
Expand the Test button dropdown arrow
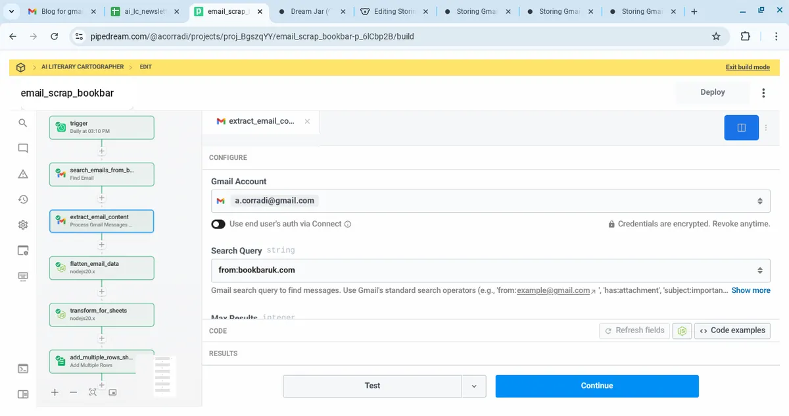pyautogui.click(x=474, y=386)
